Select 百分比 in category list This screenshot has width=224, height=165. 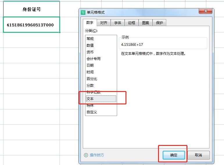coord(101,79)
